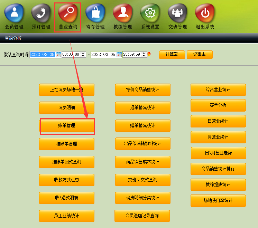Select 营业查询 business query magnifier icon
The height and width of the screenshot is (228, 258).
coord(68,13)
